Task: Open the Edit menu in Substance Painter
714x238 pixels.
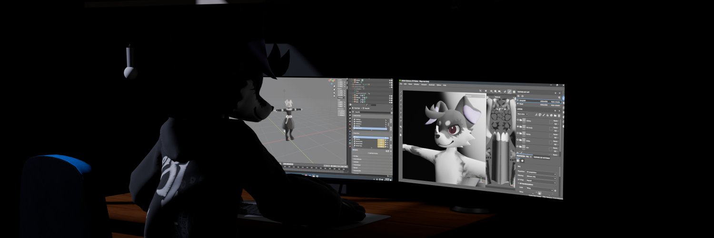Action: pyautogui.click(x=405, y=84)
